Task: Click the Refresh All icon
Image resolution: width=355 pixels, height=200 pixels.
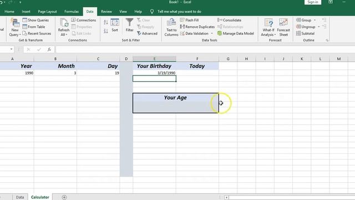Action: click(x=64, y=27)
